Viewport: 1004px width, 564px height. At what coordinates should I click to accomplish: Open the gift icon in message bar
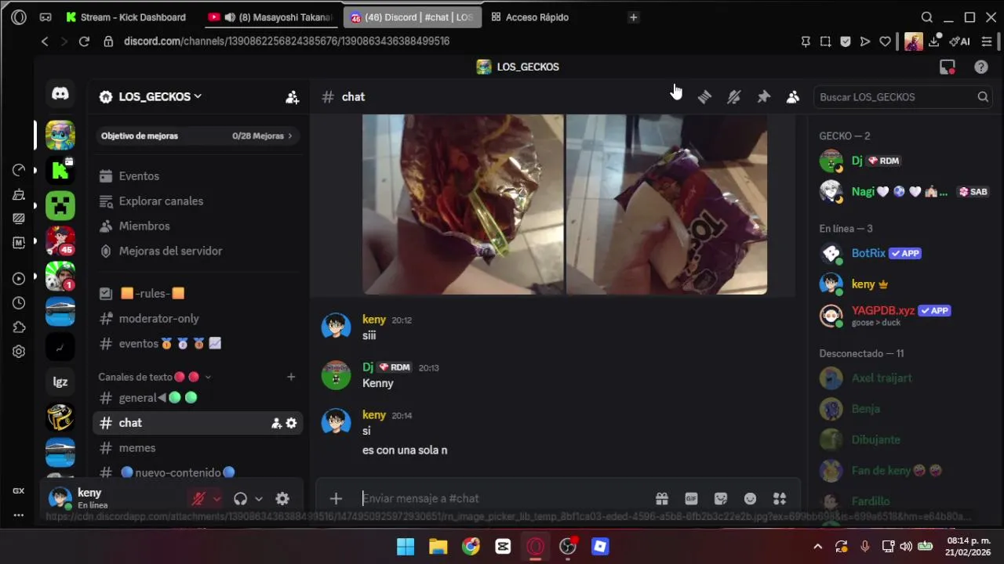(662, 498)
